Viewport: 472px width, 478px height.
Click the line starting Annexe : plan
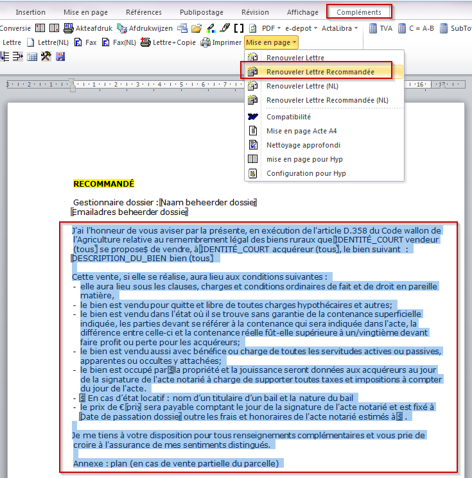tap(176, 463)
